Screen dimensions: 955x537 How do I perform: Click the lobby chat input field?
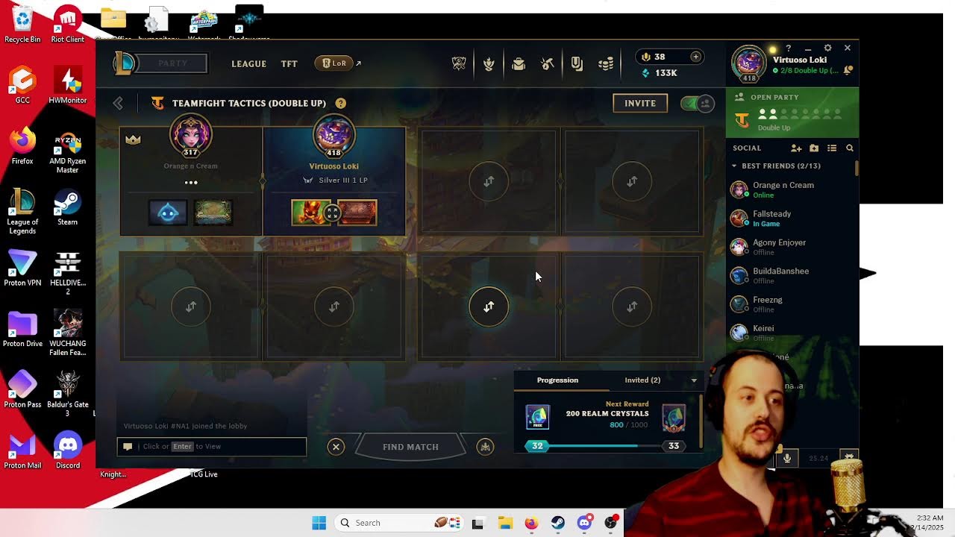[x=212, y=446]
